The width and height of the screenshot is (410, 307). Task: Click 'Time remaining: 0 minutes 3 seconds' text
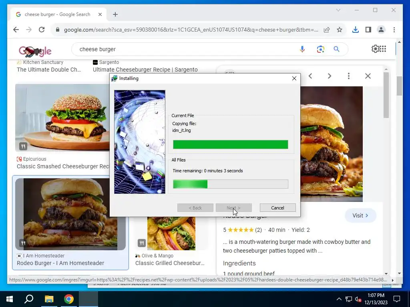(x=208, y=171)
